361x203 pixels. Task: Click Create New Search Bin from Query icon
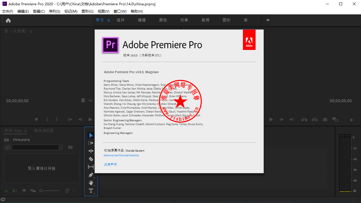coord(70,147)
